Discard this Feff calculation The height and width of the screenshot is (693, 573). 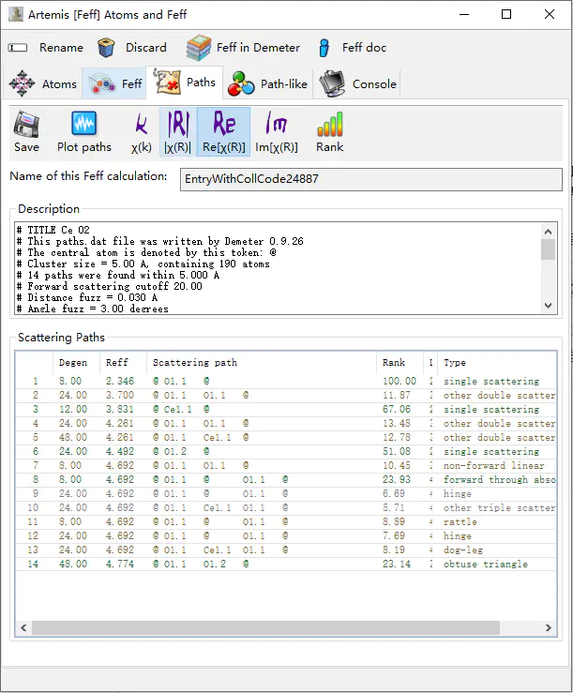click(x=131, y=48)
